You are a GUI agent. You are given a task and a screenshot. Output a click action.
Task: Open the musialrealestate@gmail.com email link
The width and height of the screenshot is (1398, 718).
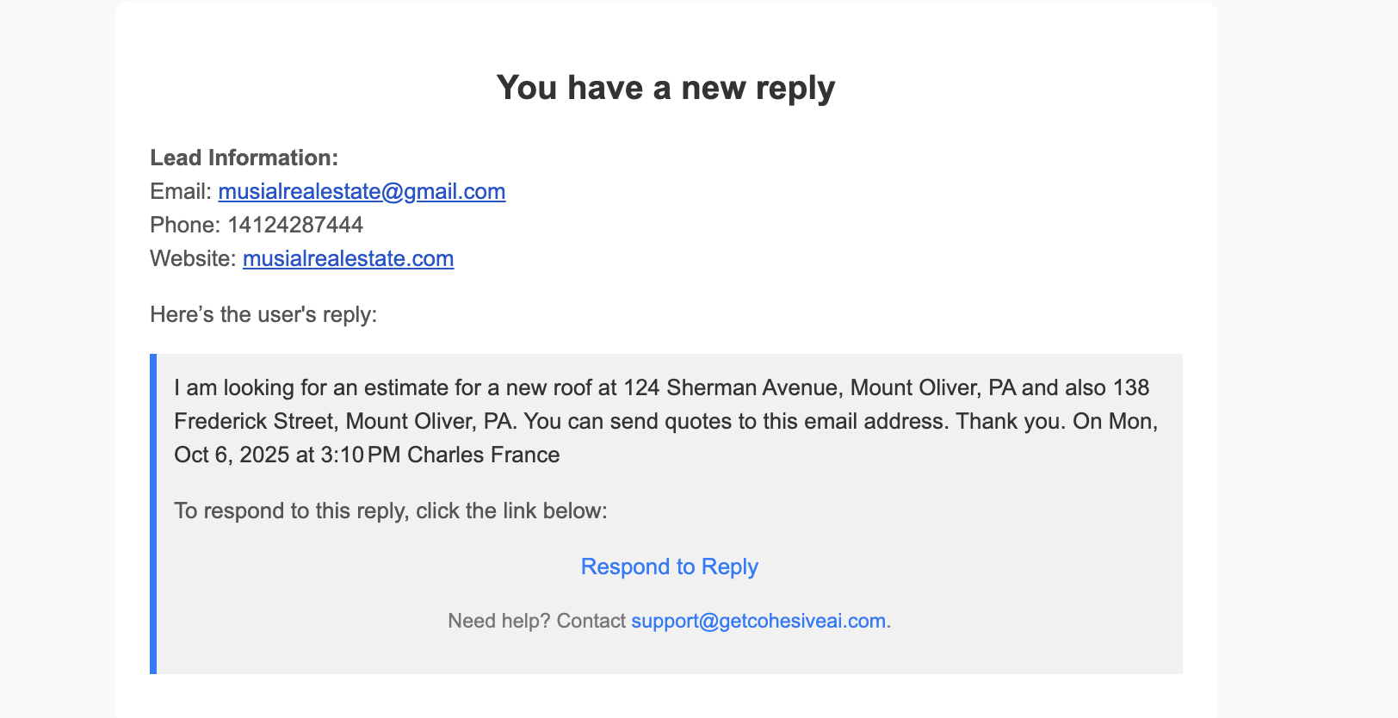[x=362, y=191]
